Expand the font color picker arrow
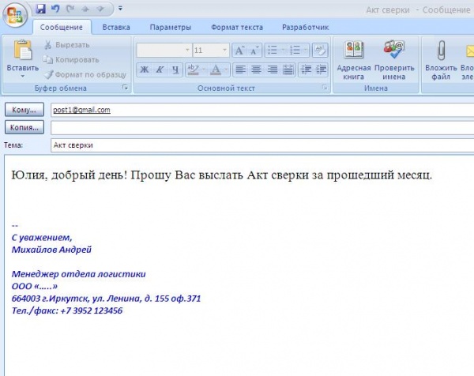This screenshot has height=376, width=474. [227, 70]
